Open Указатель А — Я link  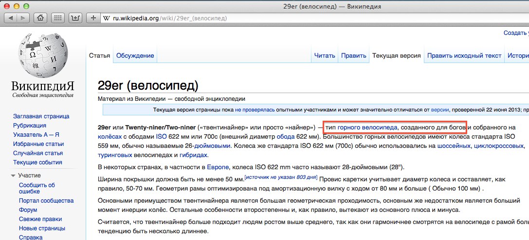(x=36, y=135)
